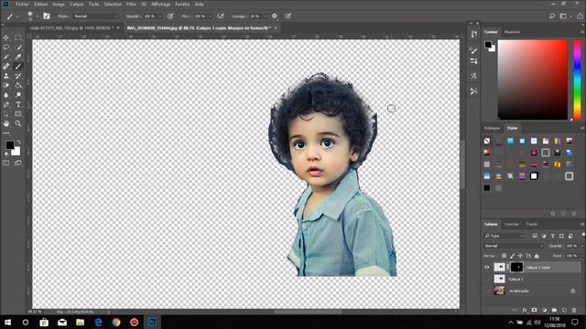This screenshot has height=329, width=586.
Task: Toggle pressure for opacity button
Action: [x=170, y=16]
